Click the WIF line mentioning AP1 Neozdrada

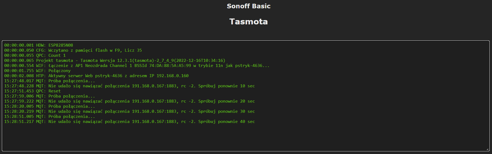point(137,66)
